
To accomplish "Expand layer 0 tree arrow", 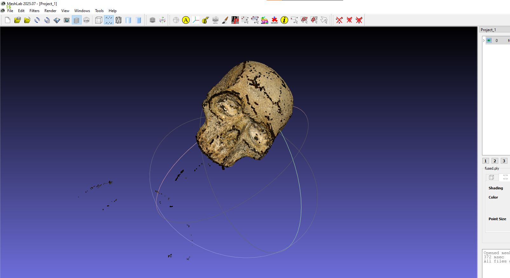I will [x=484, y=40].
